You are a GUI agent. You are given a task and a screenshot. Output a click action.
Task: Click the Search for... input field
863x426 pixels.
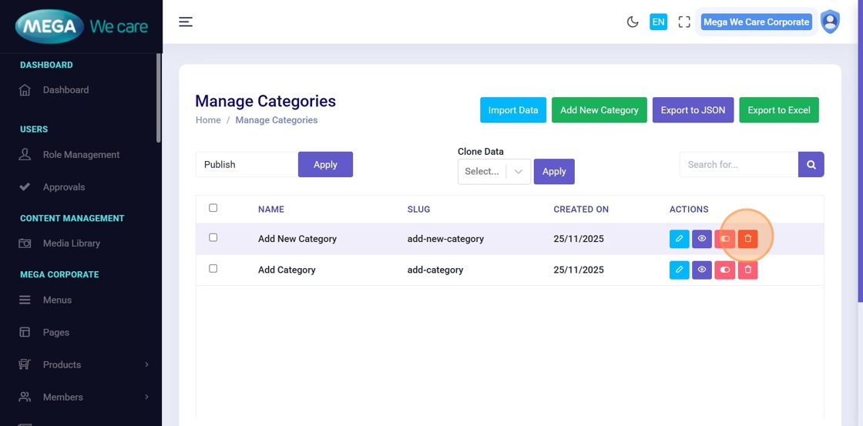click(x=738, y=164)
